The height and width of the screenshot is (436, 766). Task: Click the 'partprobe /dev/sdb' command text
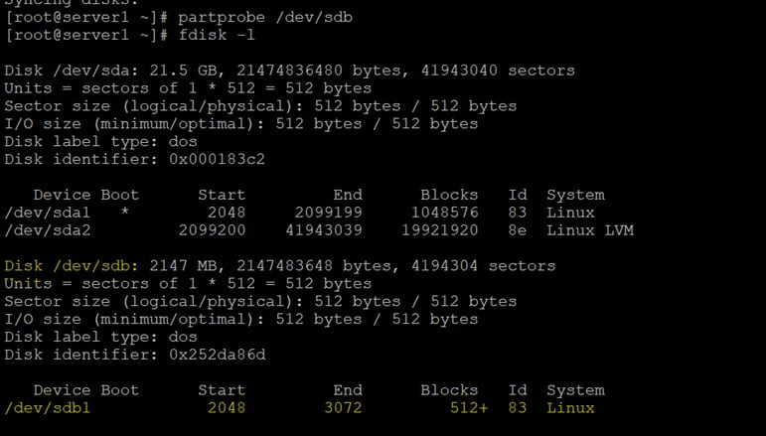click(x=265, y=18)
